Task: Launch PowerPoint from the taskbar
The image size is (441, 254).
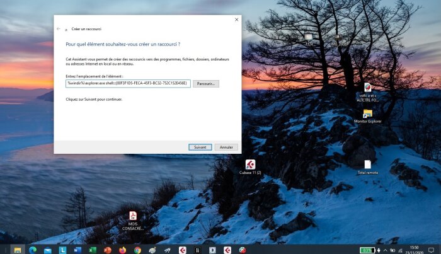Action: [108, 250]
